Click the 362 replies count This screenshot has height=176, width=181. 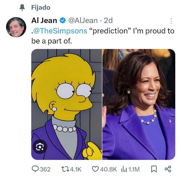click(x=45, y=169)
